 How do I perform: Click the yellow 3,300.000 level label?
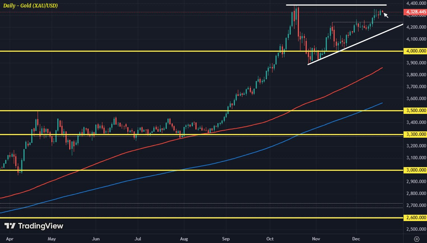[415, 134]
